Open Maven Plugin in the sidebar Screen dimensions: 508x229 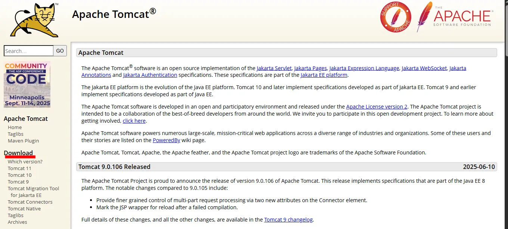coord(24,141)
